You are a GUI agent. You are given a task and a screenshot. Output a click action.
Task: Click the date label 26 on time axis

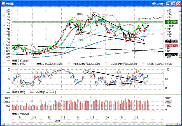coord(137,118)
